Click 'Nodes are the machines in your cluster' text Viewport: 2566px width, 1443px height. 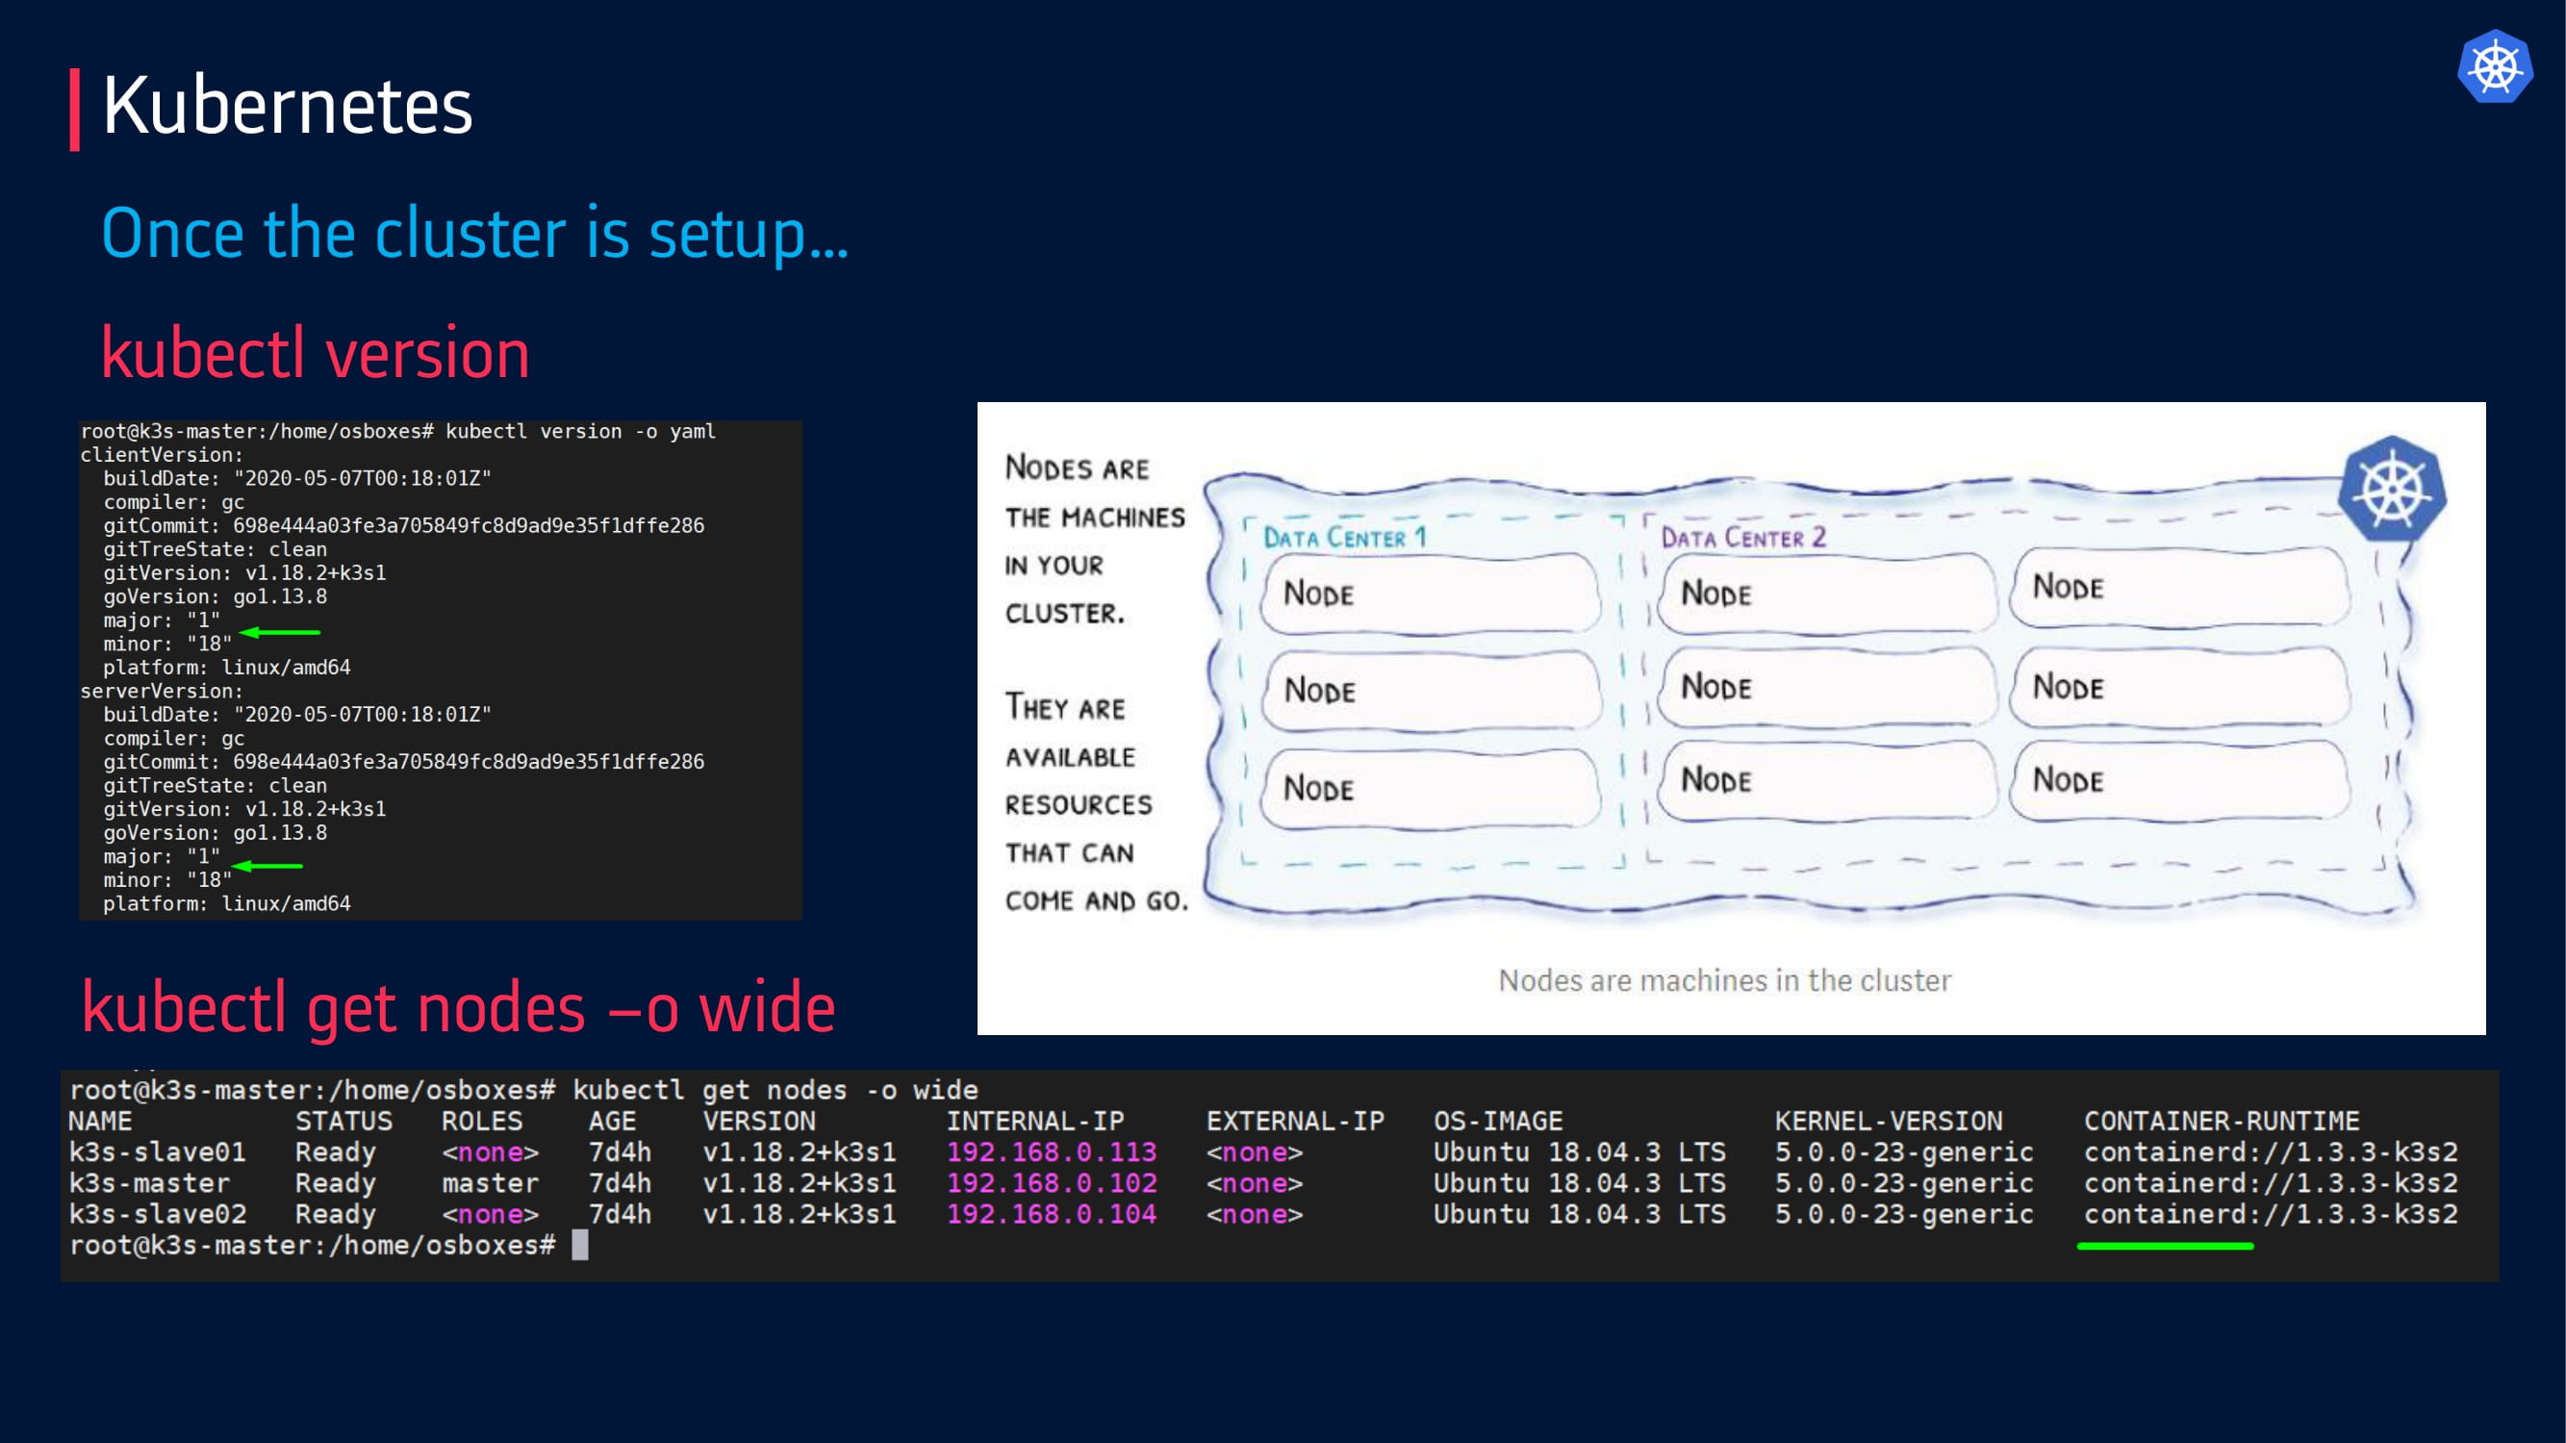(1094, 541)
